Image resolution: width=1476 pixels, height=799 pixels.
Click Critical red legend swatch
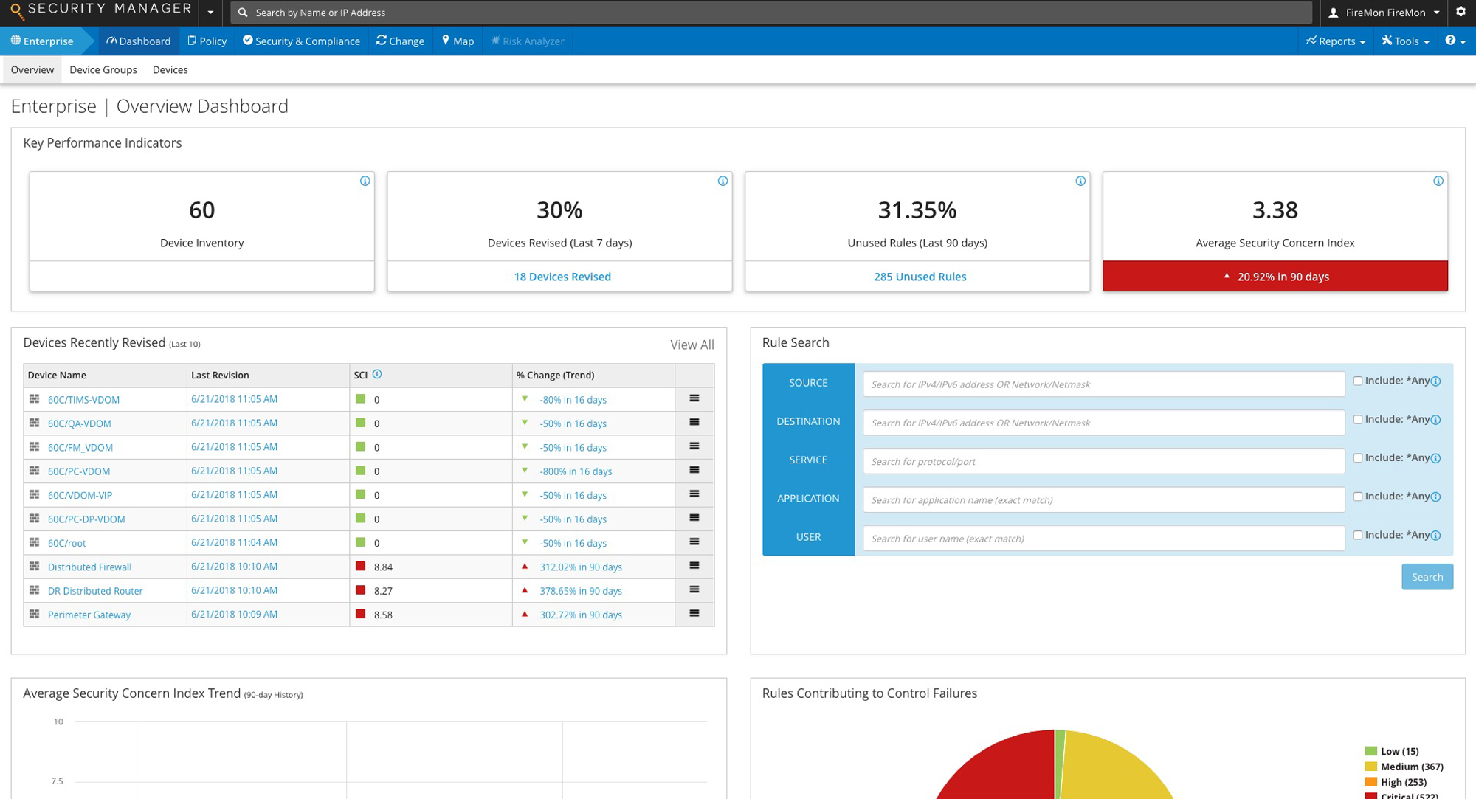1370,795
